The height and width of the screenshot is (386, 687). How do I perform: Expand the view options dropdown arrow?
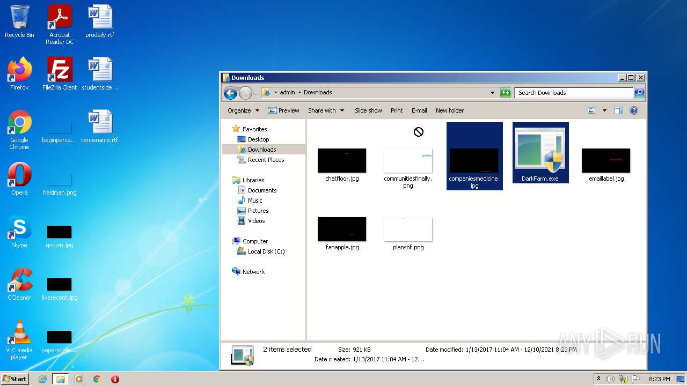pyautogui.click(x=604, y=110)
